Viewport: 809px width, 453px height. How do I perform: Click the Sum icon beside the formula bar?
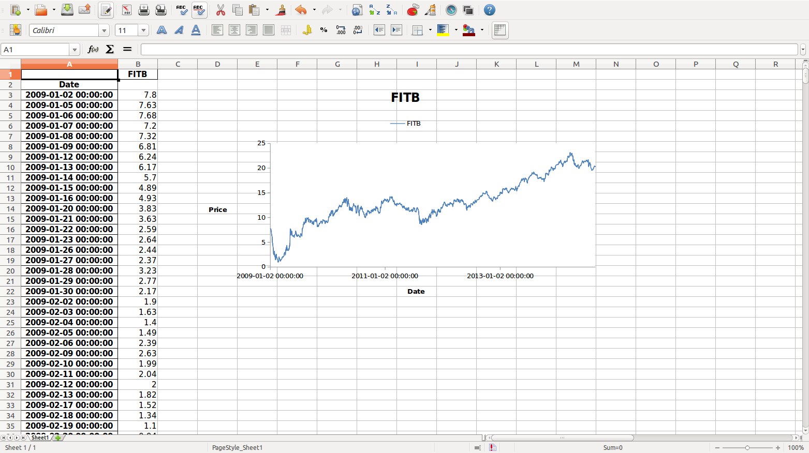click(x=110, y=49)
